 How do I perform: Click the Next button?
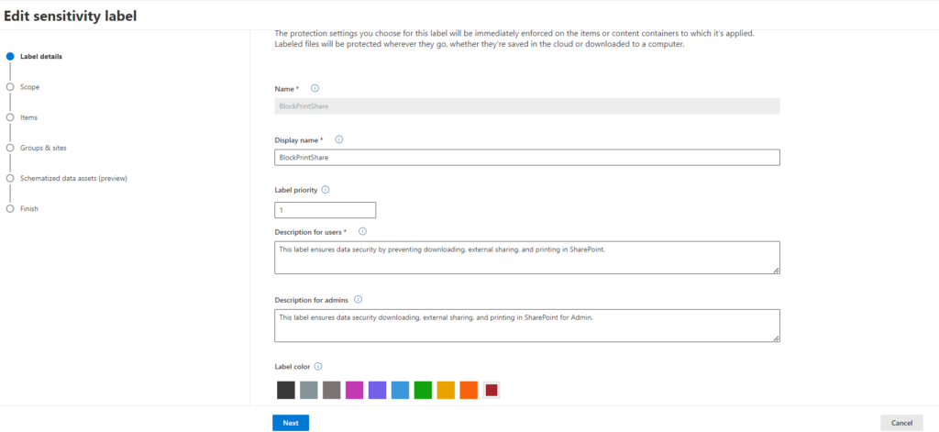coord(290,423)
